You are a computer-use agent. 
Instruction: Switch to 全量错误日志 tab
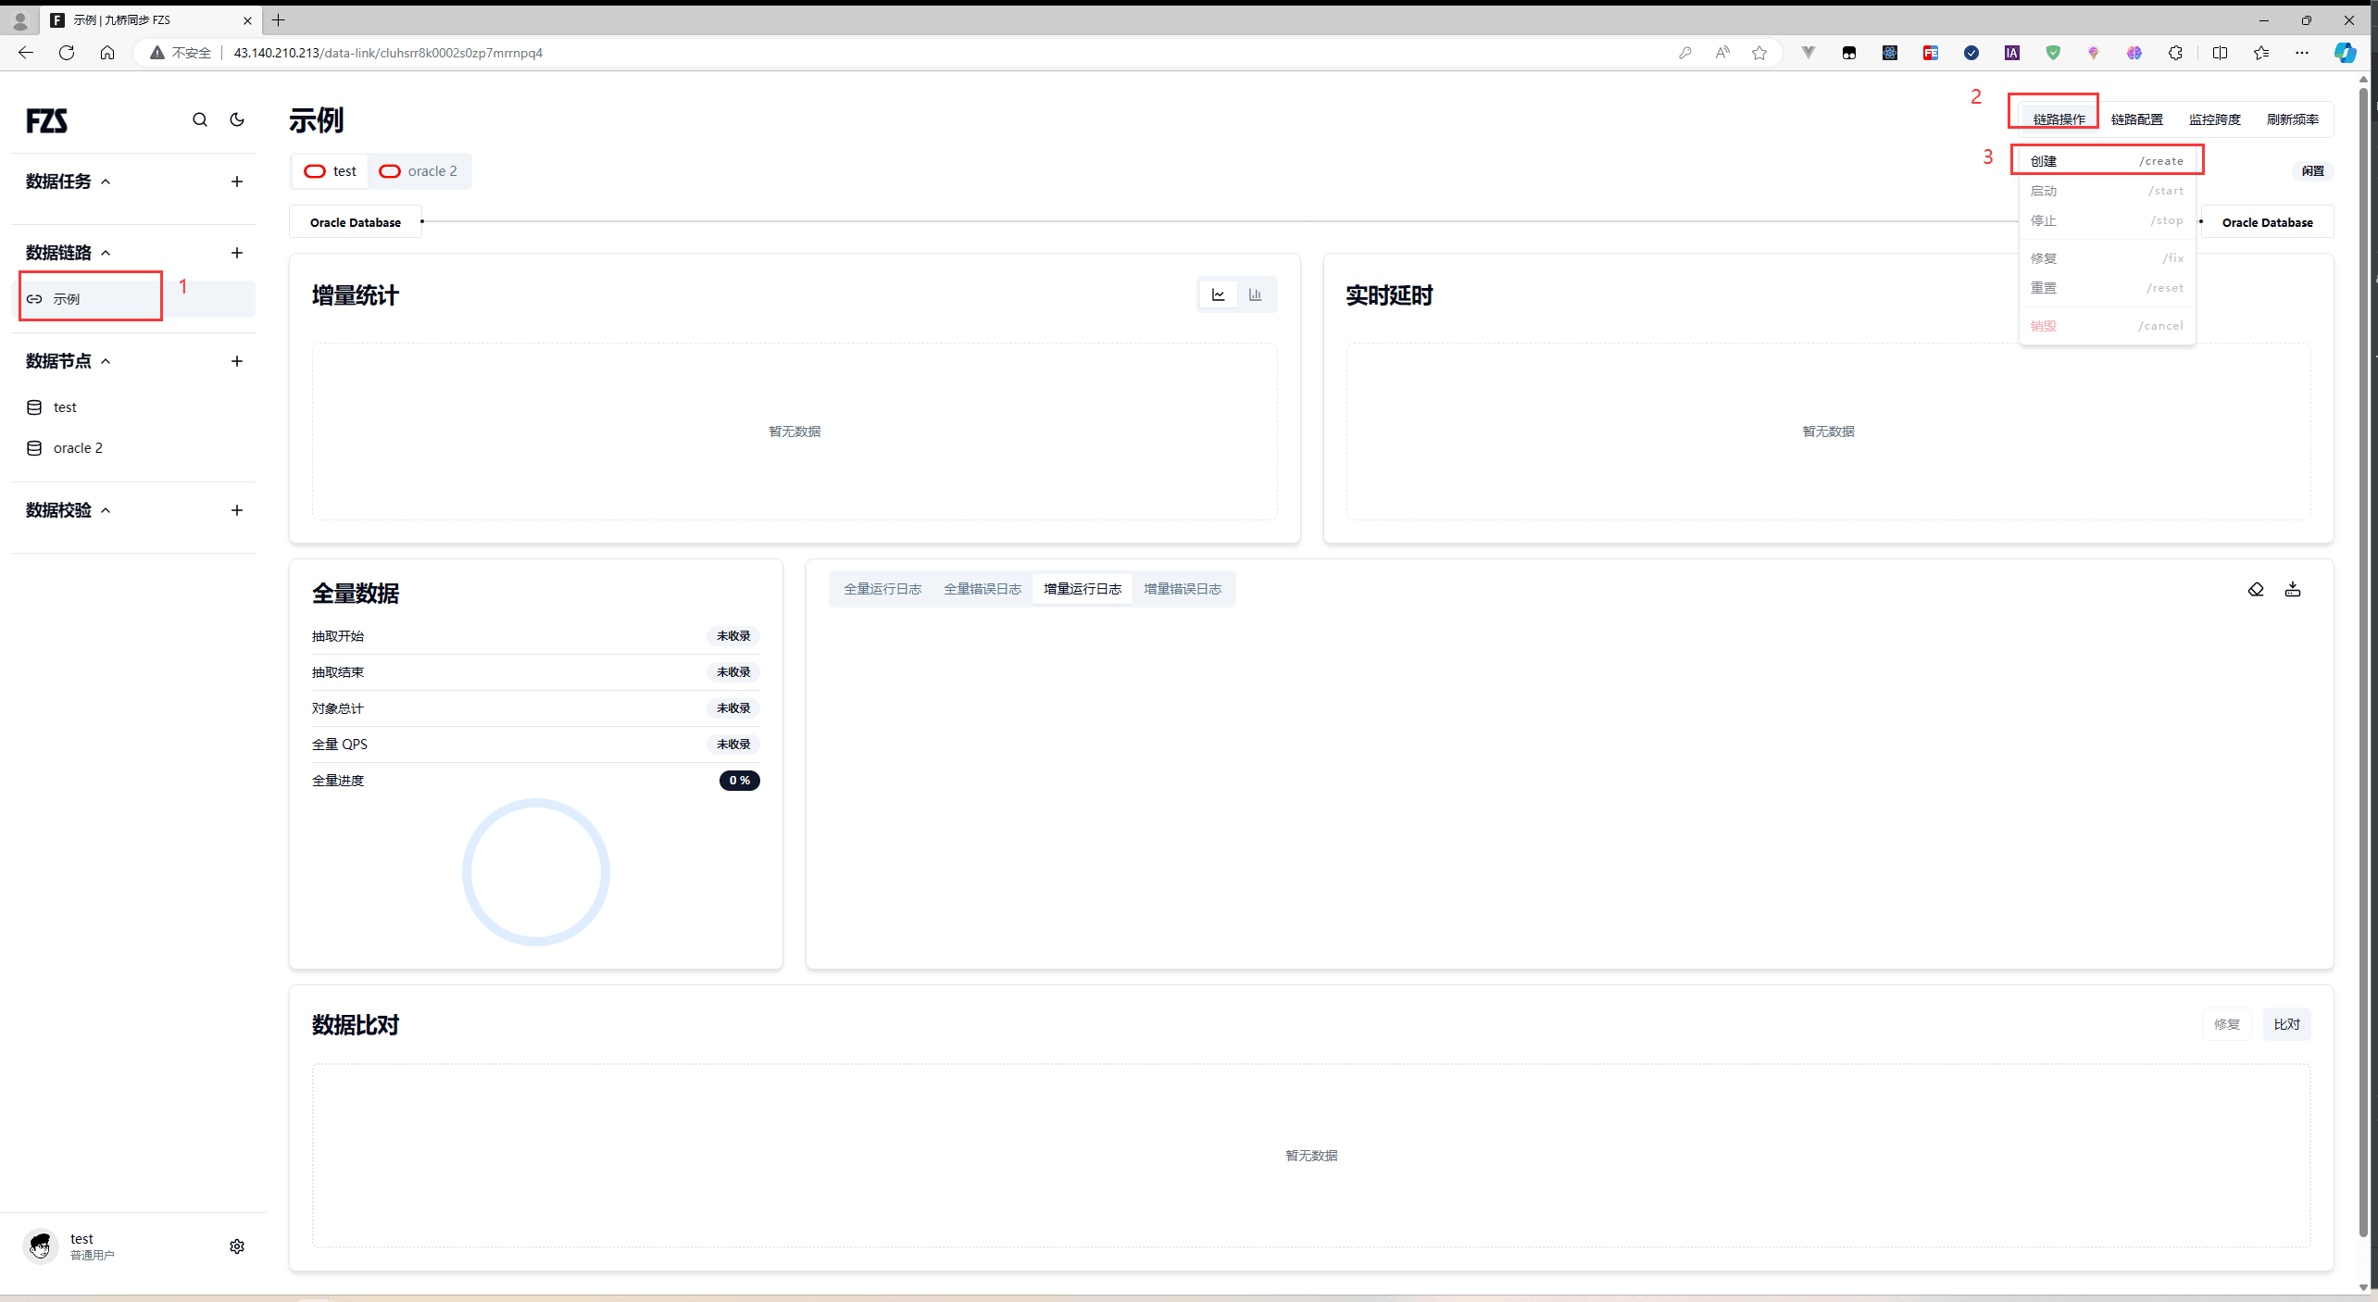982,589
